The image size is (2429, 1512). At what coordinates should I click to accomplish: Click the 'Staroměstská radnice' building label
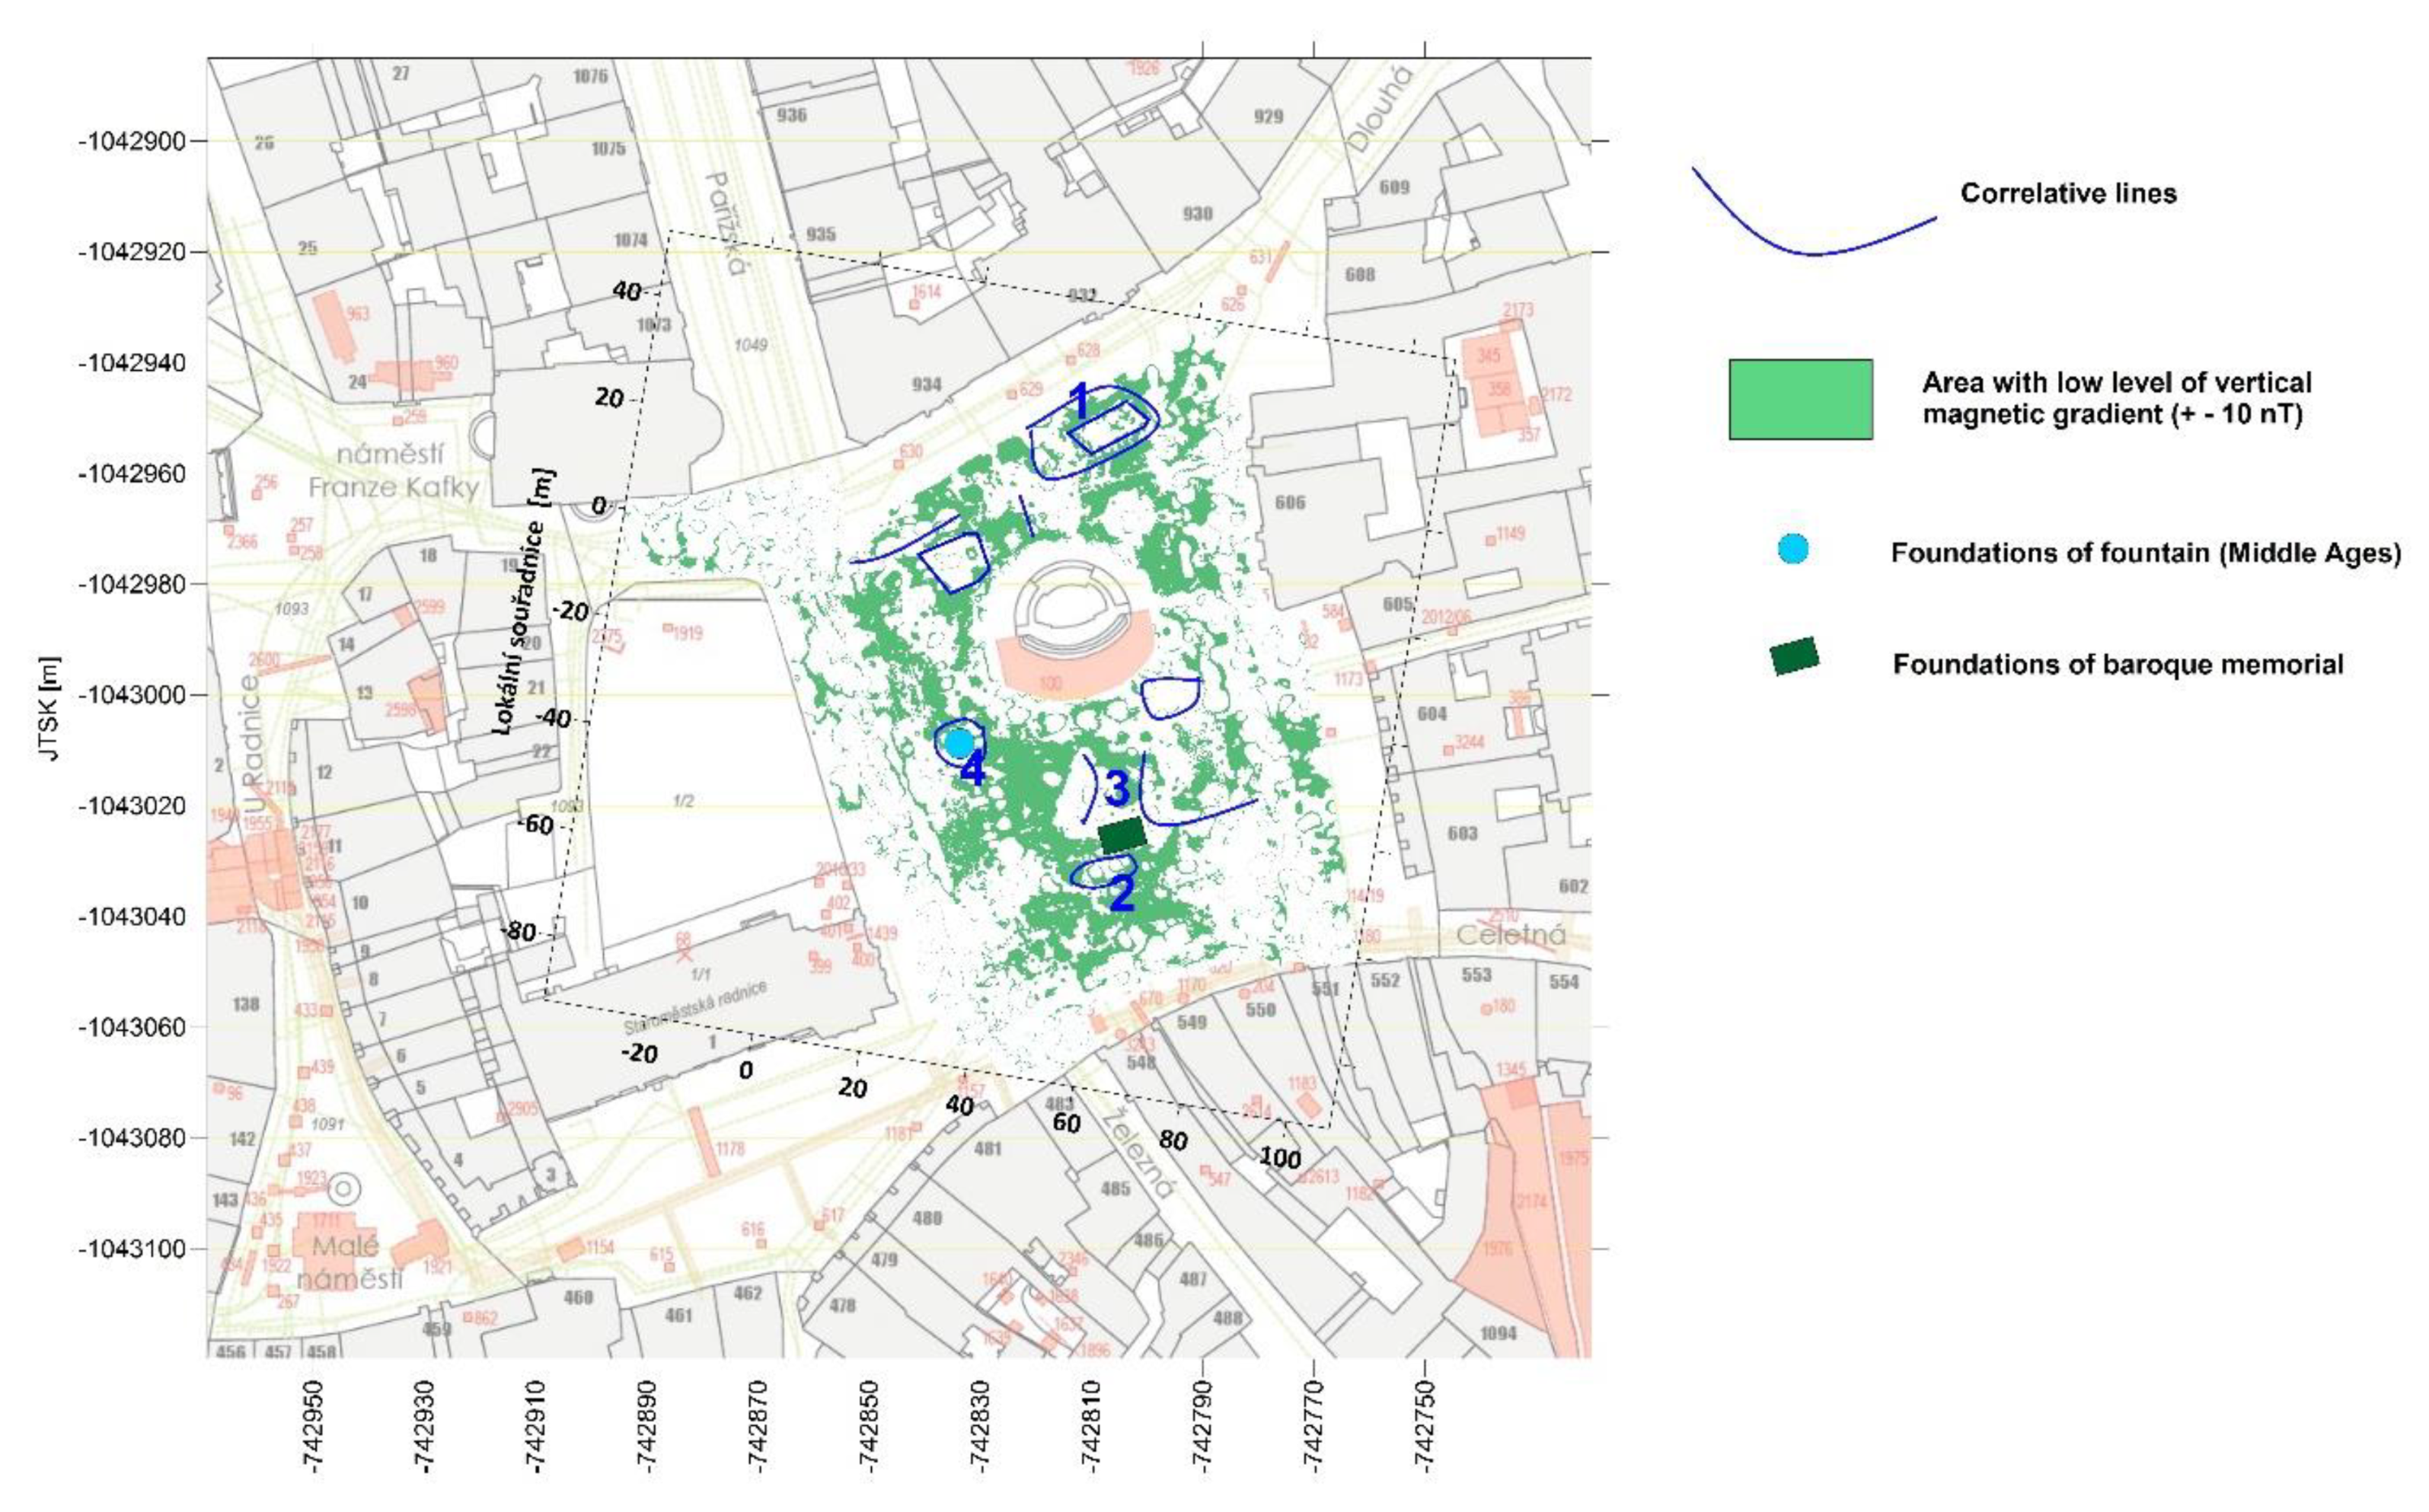coord(695,1009)
